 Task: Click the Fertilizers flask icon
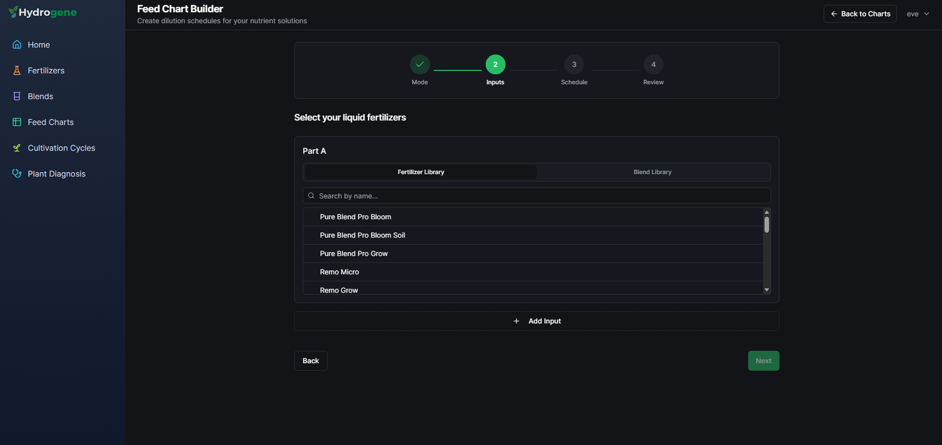(17, 71)
